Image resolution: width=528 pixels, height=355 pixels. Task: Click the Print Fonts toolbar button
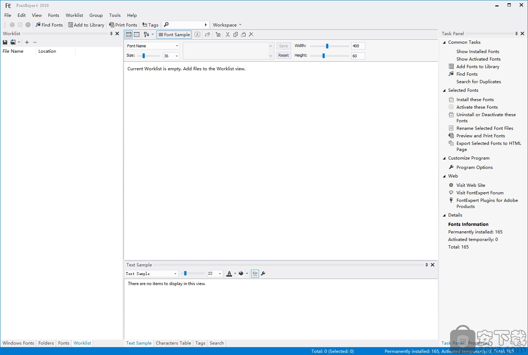pos(123,25)
